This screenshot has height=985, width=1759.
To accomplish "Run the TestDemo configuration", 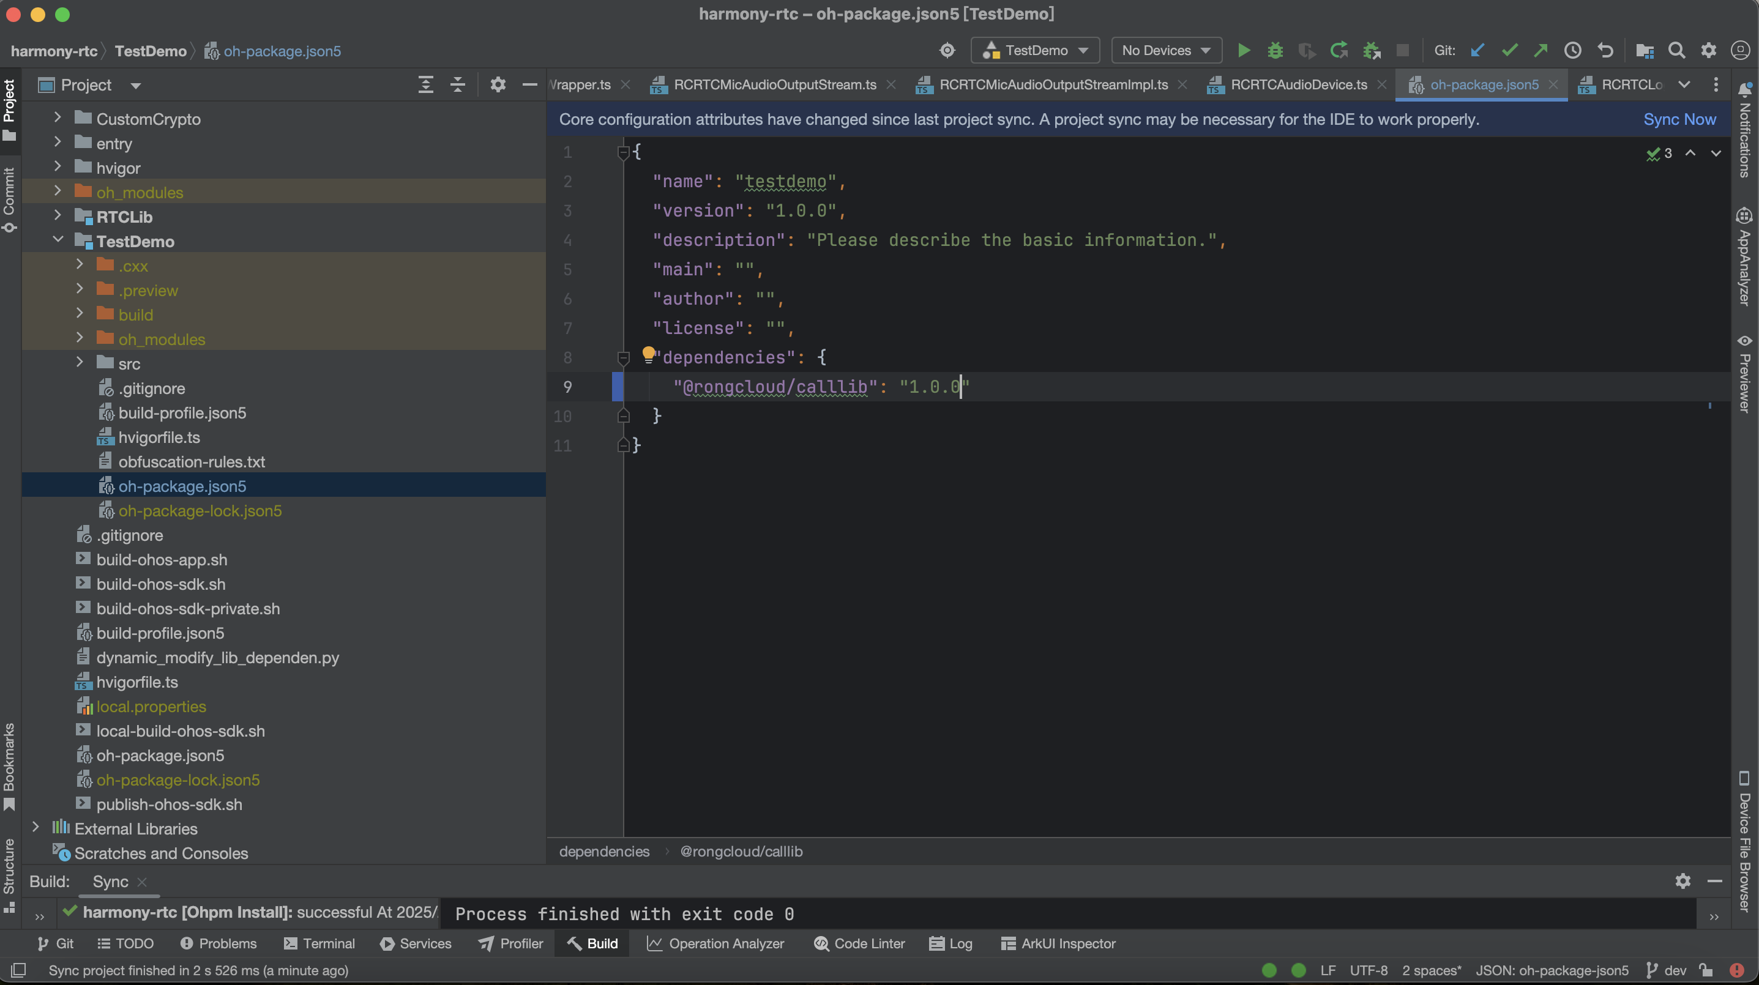I will pyautogui.click(x=1244, y=51).
